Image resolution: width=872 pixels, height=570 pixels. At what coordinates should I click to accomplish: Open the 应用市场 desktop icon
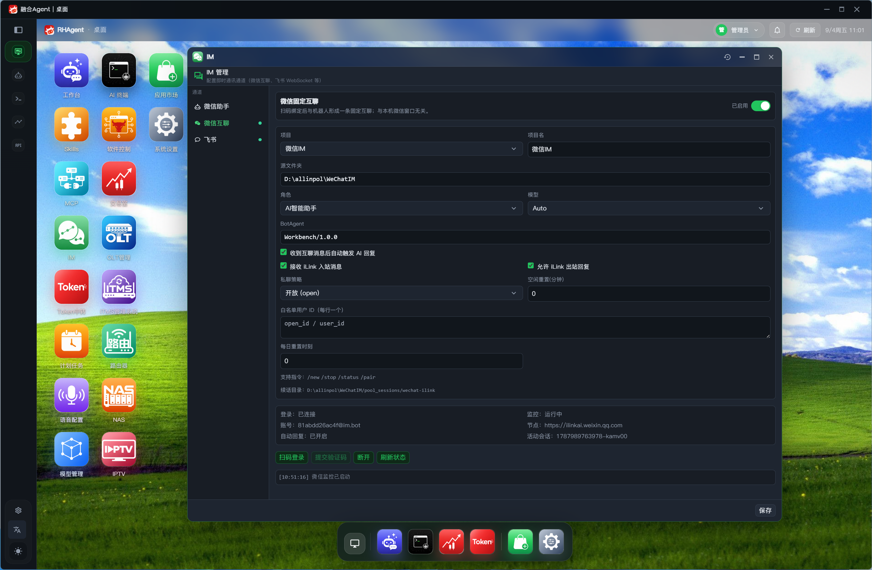click(x=166, y=71)
